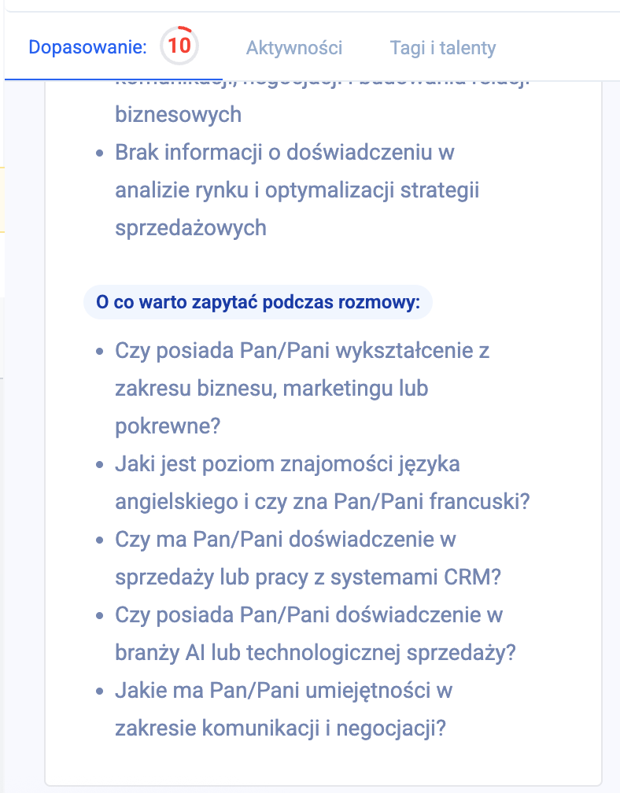Click the bullet before "Brak informacji"
This screenshot has width=620, height=793.
pos(100,153)
